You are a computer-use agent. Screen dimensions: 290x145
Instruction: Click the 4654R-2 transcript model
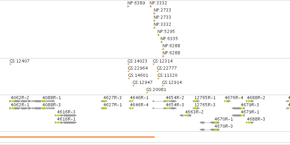pos(165,101)
